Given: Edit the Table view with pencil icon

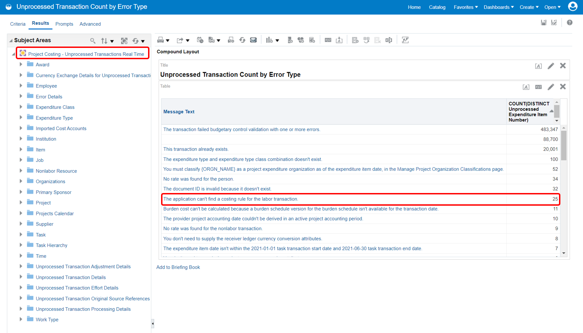Looking at the screenshot, I should click(551, 87).
